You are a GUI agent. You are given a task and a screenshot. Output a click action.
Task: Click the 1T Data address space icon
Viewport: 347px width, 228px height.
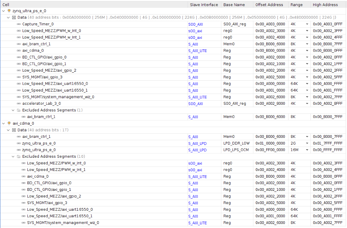tap(14, 130)
